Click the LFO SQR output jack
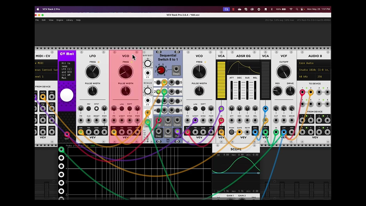The width and height of the screenshot is (366, 206). coord(104,132)
